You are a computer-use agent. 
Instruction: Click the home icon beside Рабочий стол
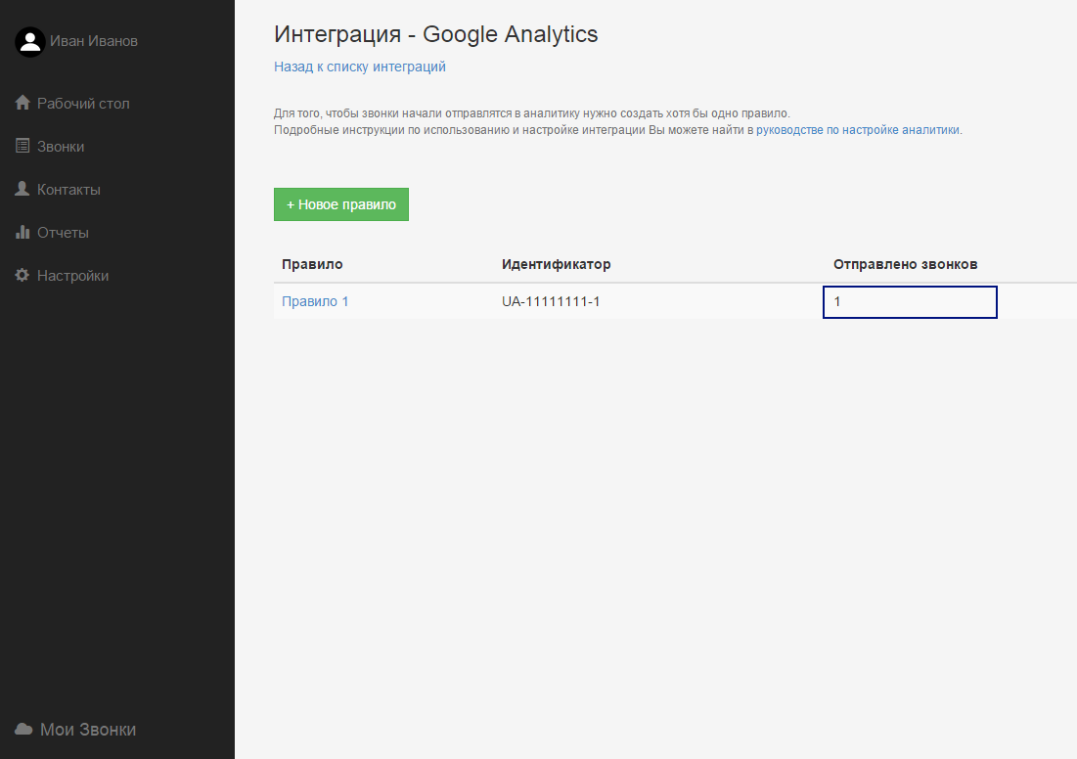click(22, 103)
